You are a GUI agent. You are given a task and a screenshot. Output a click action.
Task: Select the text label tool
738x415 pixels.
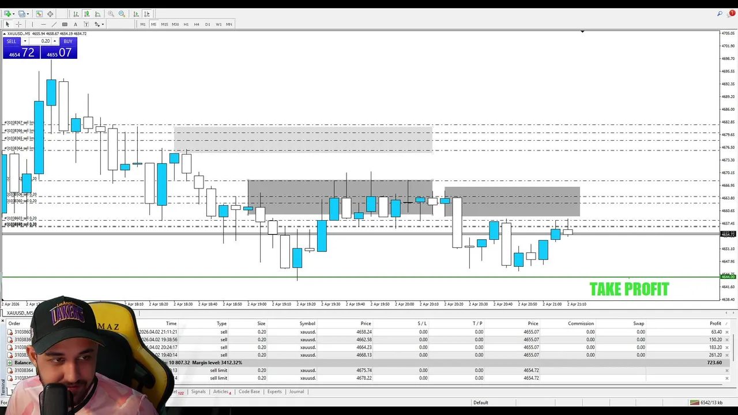[86, 24]
